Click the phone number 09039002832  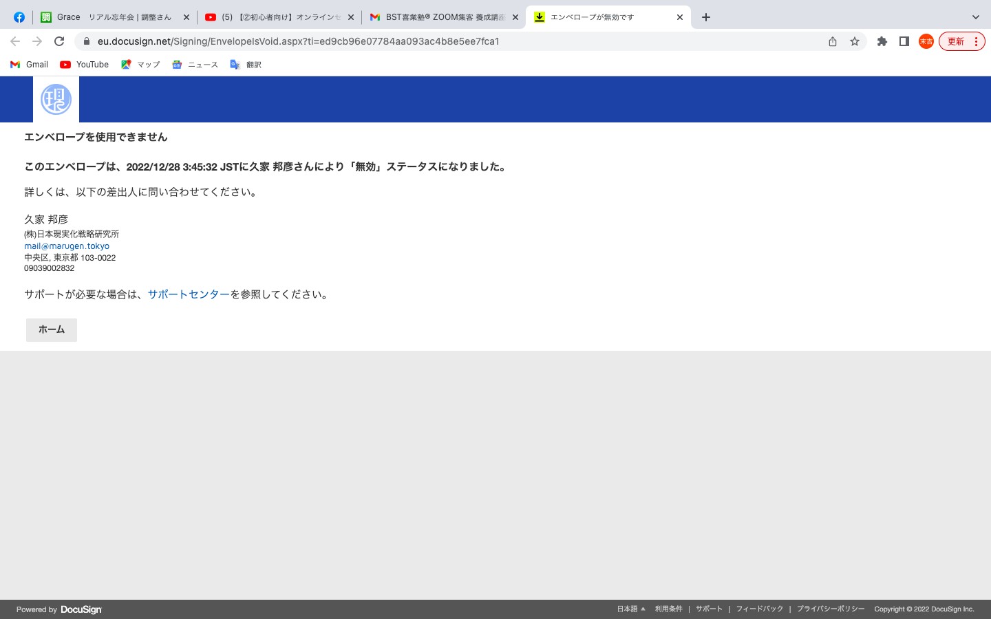49,268
